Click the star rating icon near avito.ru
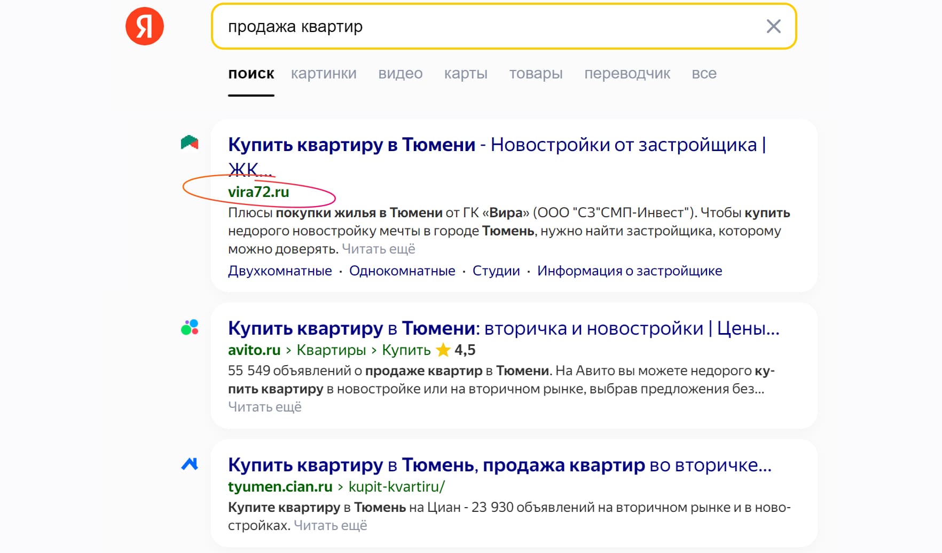942x553 pixels. [444, 351]
